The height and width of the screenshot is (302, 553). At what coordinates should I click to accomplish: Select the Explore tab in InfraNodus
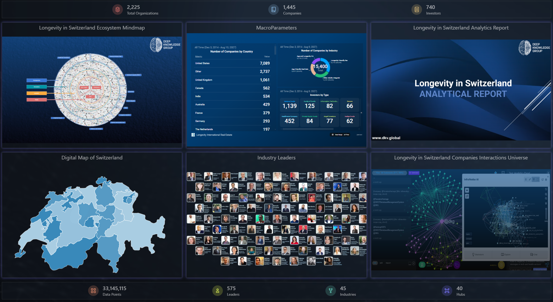pos(506,255)
